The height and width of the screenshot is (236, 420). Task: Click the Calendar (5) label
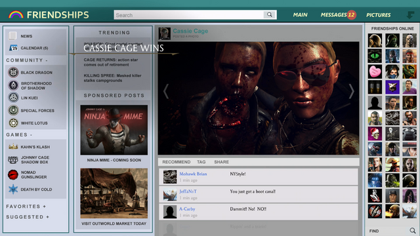click(x=34, y=48)
